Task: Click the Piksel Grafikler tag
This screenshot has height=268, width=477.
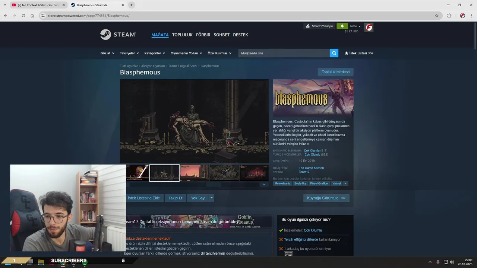Action: (x=319, y=184)
